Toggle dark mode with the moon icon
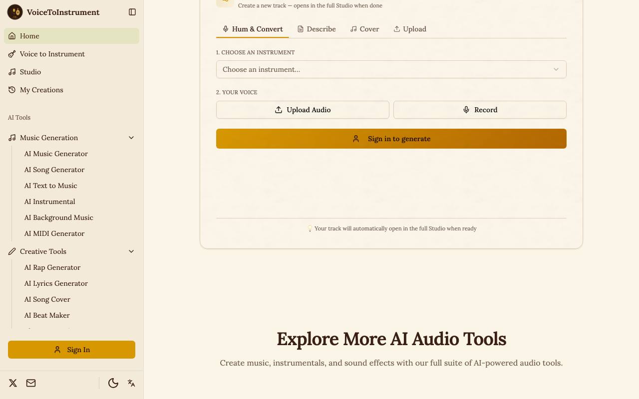Viewport: 639px width, 399px height. coord(113,383)
